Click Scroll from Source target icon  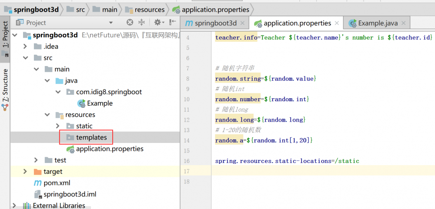tap(130, 23)
